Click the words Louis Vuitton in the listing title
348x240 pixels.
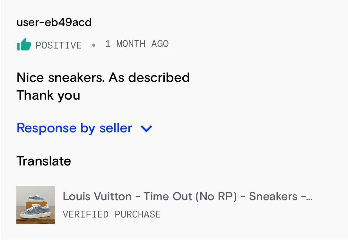(x=97, y=196)
